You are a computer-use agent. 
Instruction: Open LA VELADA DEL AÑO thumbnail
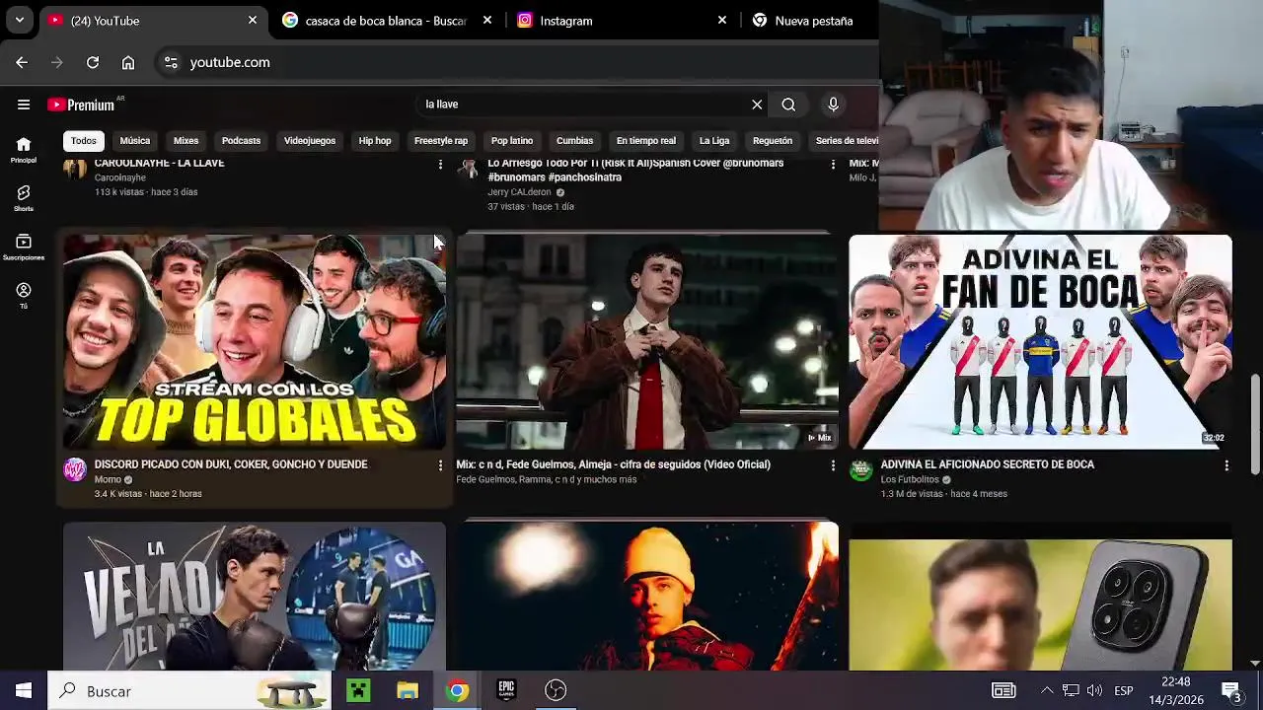pyautogui.click(x=255, y=597)
